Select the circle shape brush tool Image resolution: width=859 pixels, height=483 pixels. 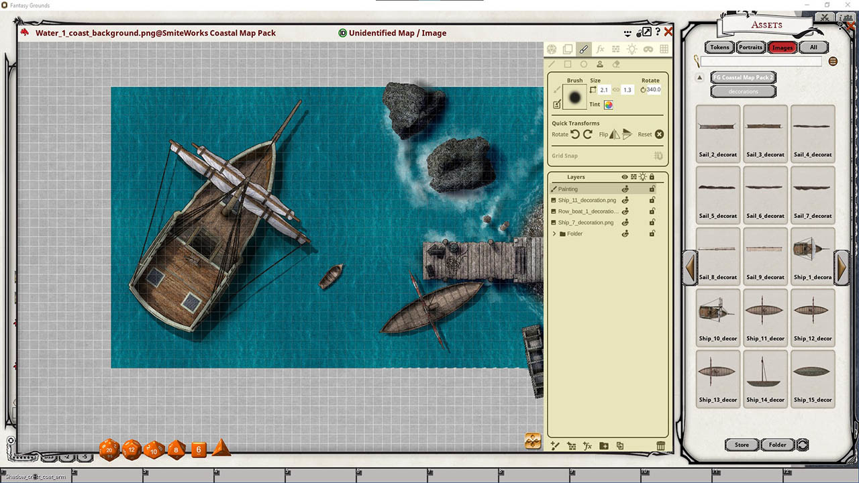tap(585, 64)
